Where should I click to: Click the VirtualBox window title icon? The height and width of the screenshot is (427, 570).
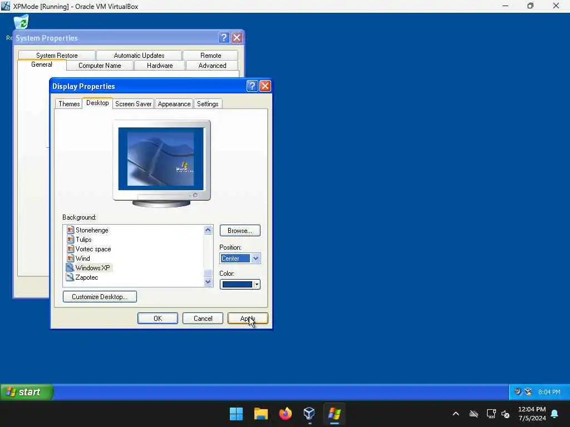click(x=6, y=6)
